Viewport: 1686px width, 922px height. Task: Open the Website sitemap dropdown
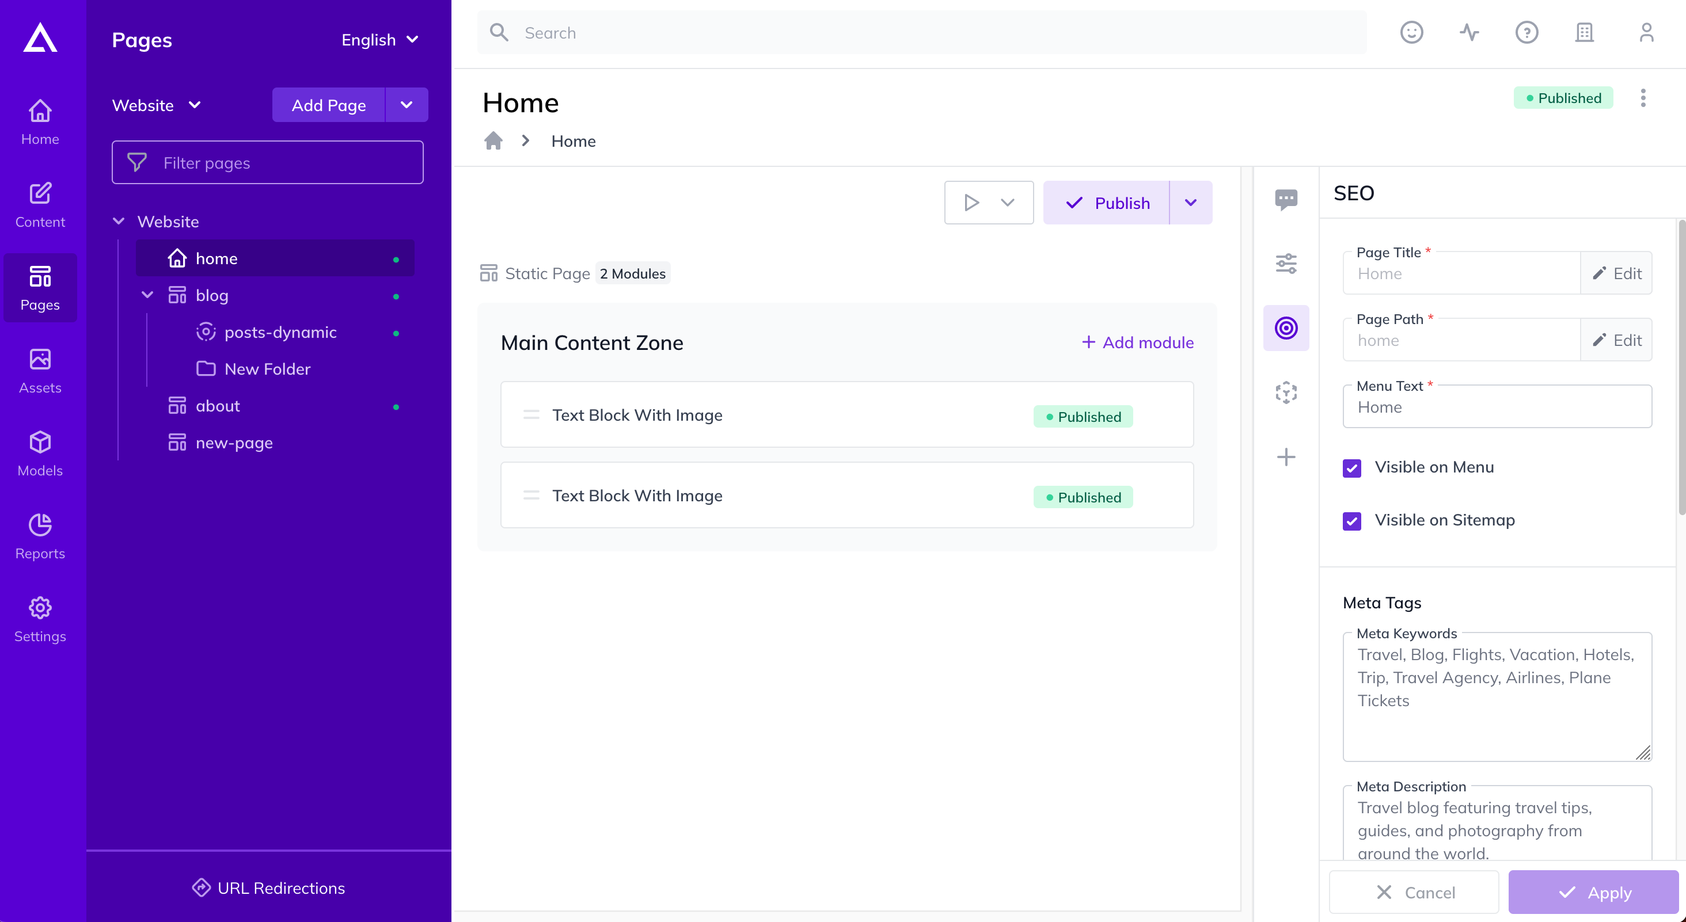(156, 105)
